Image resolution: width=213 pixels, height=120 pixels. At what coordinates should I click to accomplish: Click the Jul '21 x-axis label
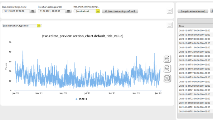87,93
